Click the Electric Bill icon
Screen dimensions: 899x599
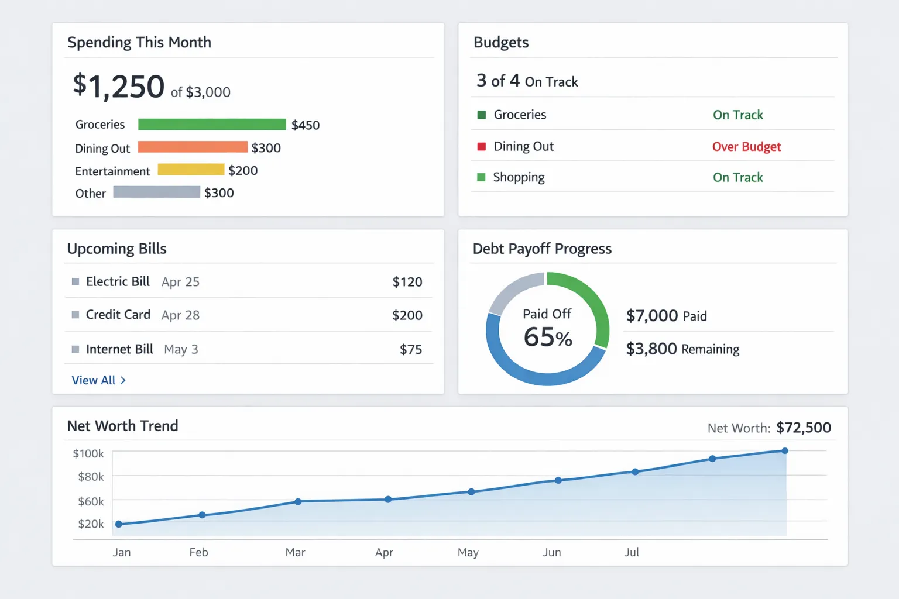point(76,281)
